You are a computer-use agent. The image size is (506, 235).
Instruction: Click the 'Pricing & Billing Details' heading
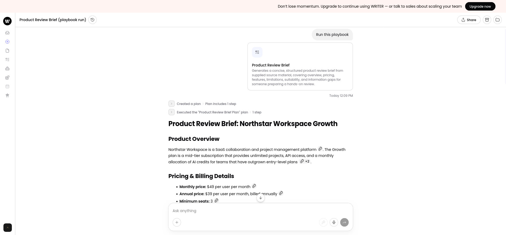point(201,176)
